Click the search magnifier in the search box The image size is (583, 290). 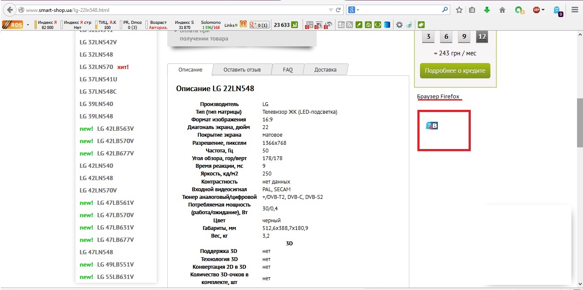[445, 9]
